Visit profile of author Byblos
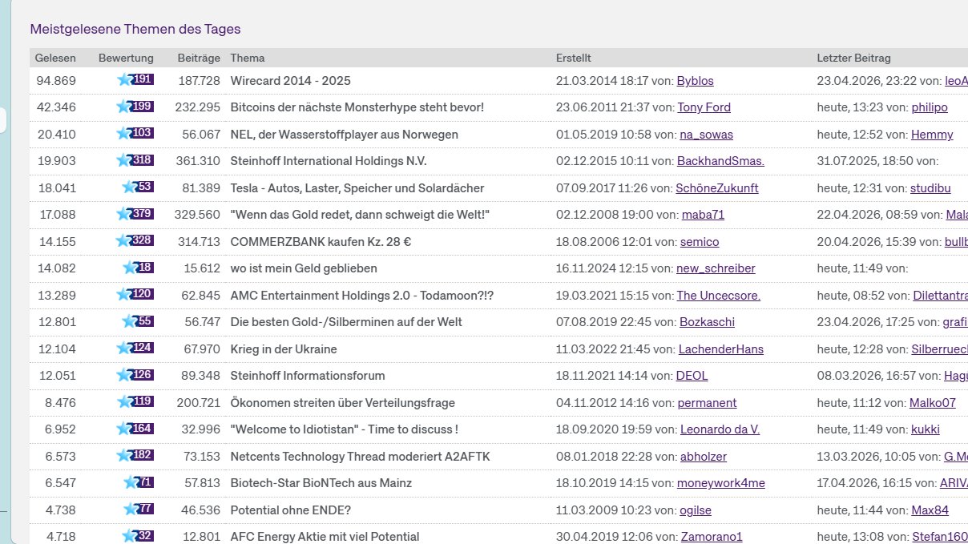The height and width of the screenshot is (544, 968). coord(695,81)
